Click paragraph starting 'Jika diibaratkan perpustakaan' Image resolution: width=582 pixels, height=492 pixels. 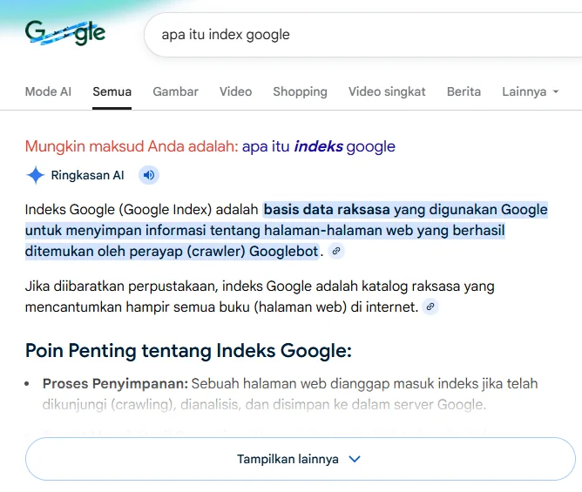(260, 296)
